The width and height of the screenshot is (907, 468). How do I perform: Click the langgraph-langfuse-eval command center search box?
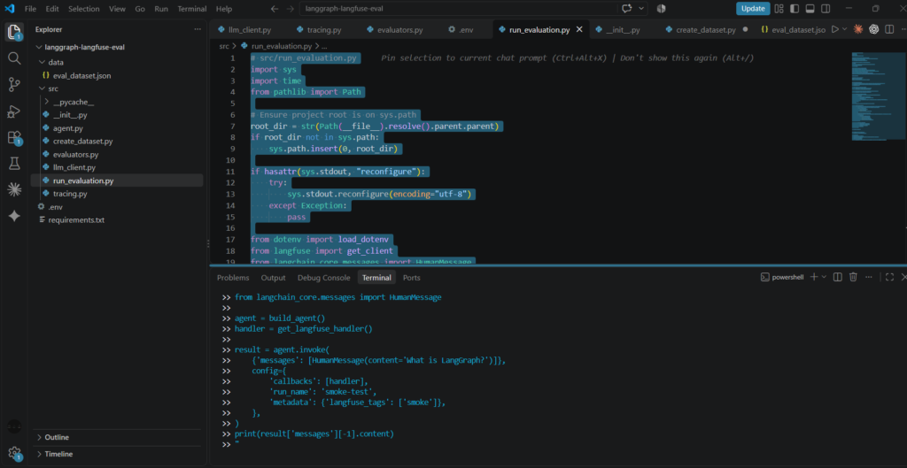[459, 9]
